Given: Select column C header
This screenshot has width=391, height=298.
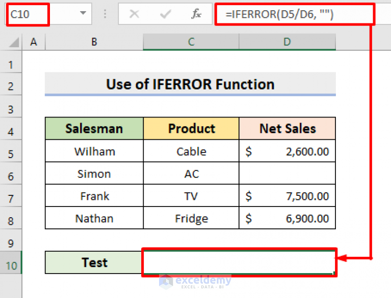Looking at the screenshot, I should tap(191, 42).
